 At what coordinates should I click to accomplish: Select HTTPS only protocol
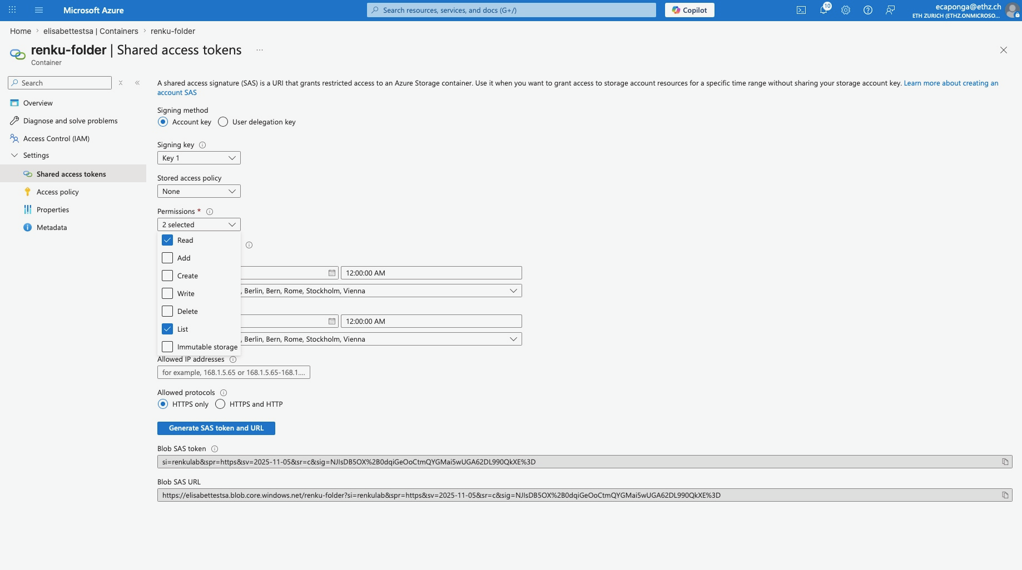point(163,404)
